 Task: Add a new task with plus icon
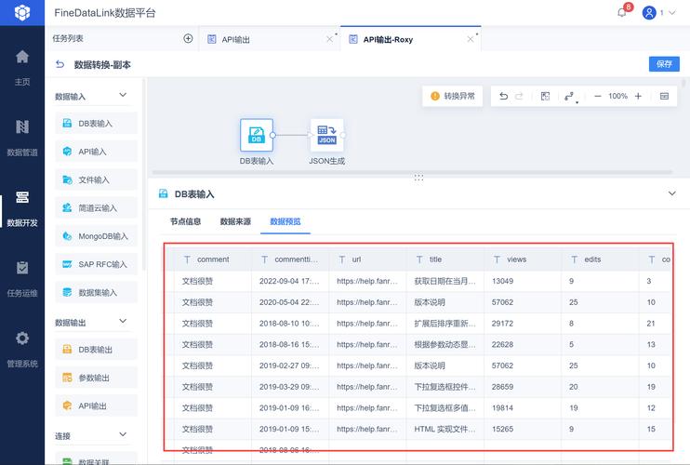(188, 39)
